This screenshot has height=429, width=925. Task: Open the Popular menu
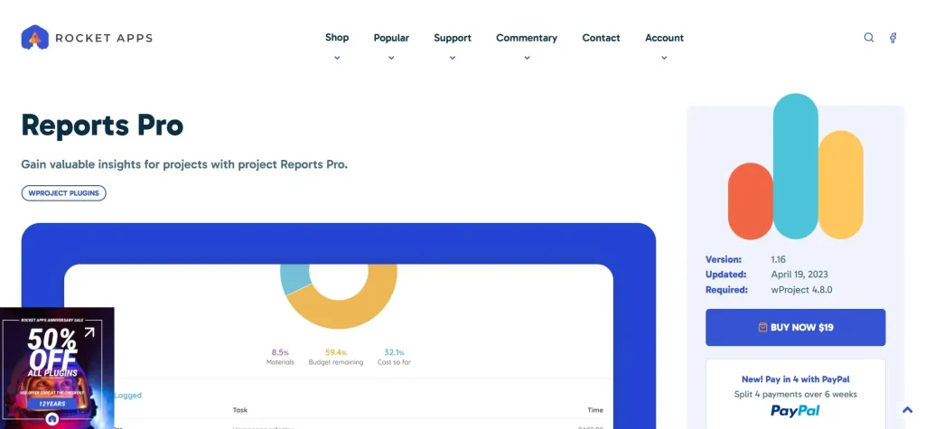(391, 38)
